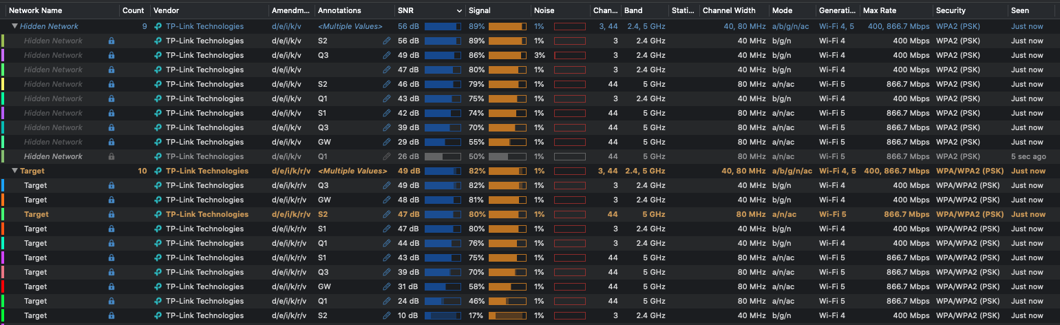Edit annotation pencil on Target 31 dB row
The image size is (1060, 325).
[x=387, y=286]
